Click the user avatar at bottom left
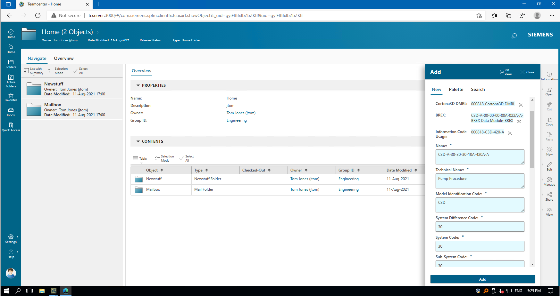The image size is (560, 296). tap(11, 273)
